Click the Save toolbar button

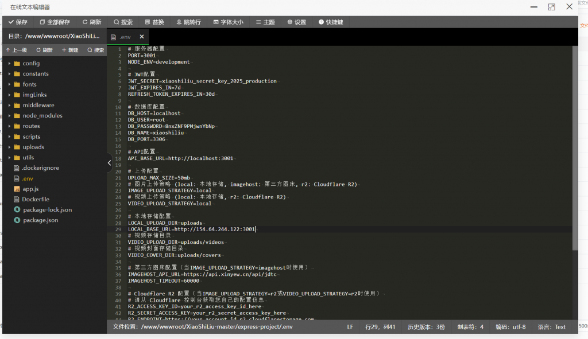(18, 22)
